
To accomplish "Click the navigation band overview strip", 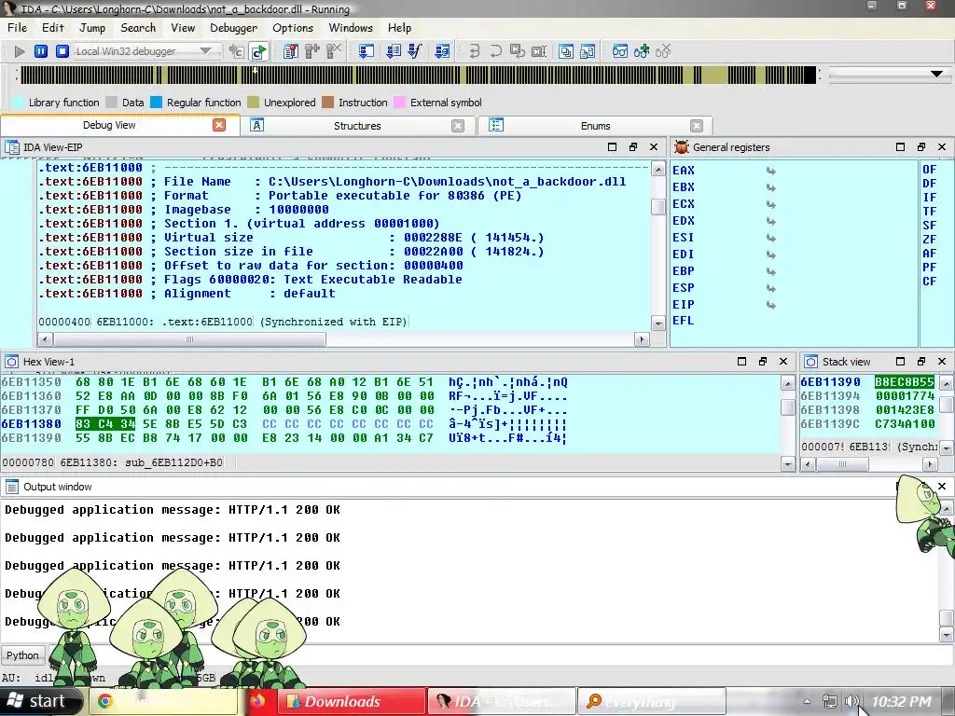I will (x=418, y=75).
